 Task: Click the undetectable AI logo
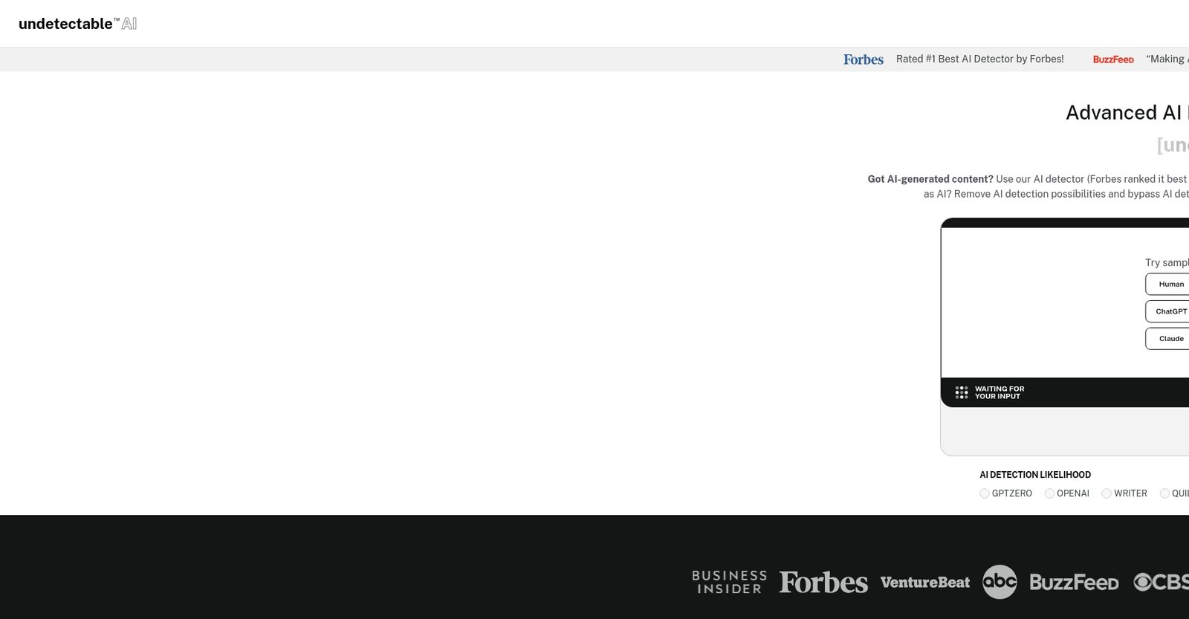[77, 24]
